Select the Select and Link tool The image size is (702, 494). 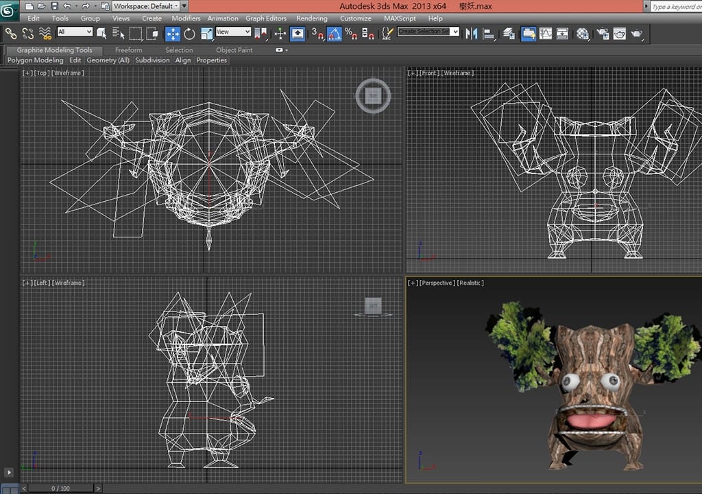[10, 33]
